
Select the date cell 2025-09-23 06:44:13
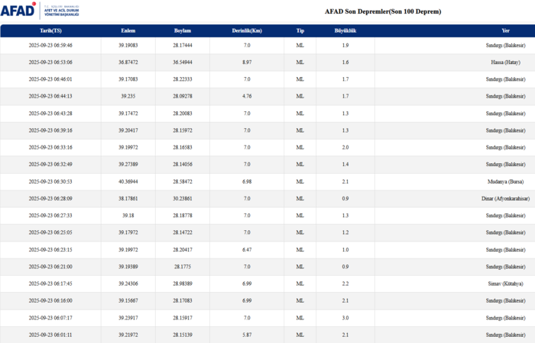(50, 96)
